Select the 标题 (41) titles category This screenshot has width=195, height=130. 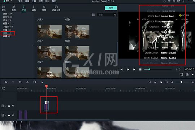tap(7, 23)
